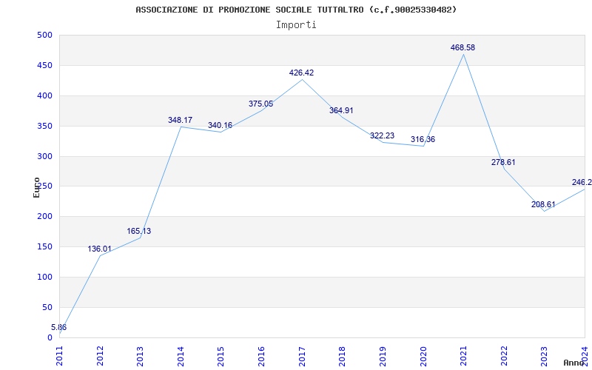The width and height of the screenshot is (592, 370).
Task: Click the 2016 x-axis year label
Action: [262, 357]
